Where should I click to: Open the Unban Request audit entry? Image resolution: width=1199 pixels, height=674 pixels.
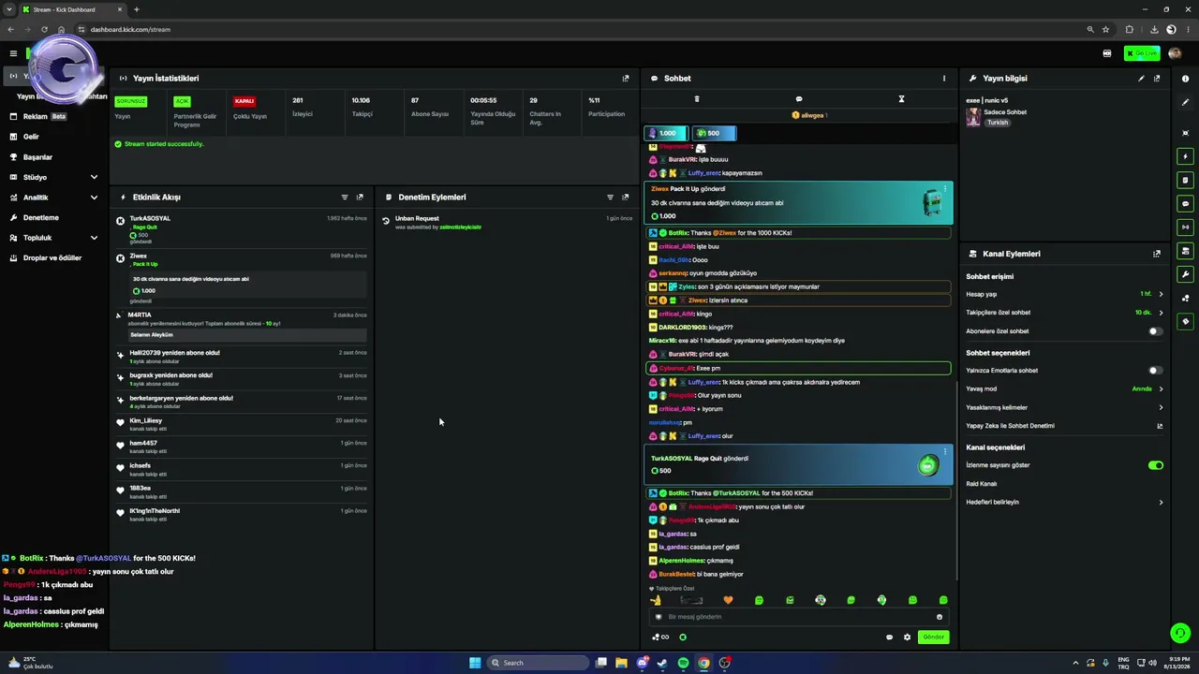pyautogui.click(x=507, y=223)
